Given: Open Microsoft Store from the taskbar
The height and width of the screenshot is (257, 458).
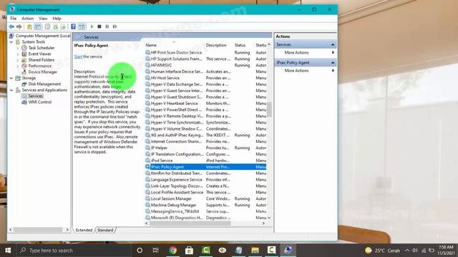Looking at the screenshot, I should tap(189, 251).
